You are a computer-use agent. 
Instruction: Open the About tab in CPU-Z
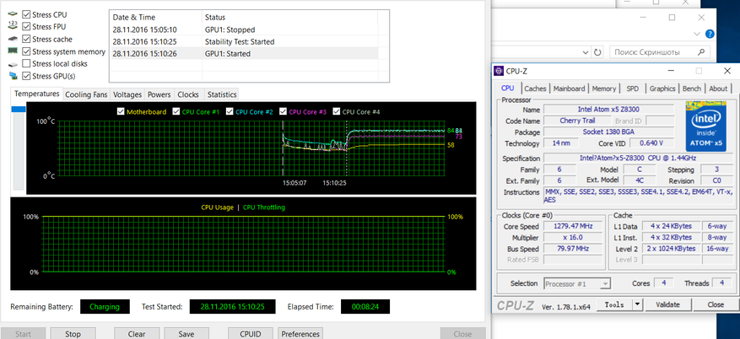718,89
